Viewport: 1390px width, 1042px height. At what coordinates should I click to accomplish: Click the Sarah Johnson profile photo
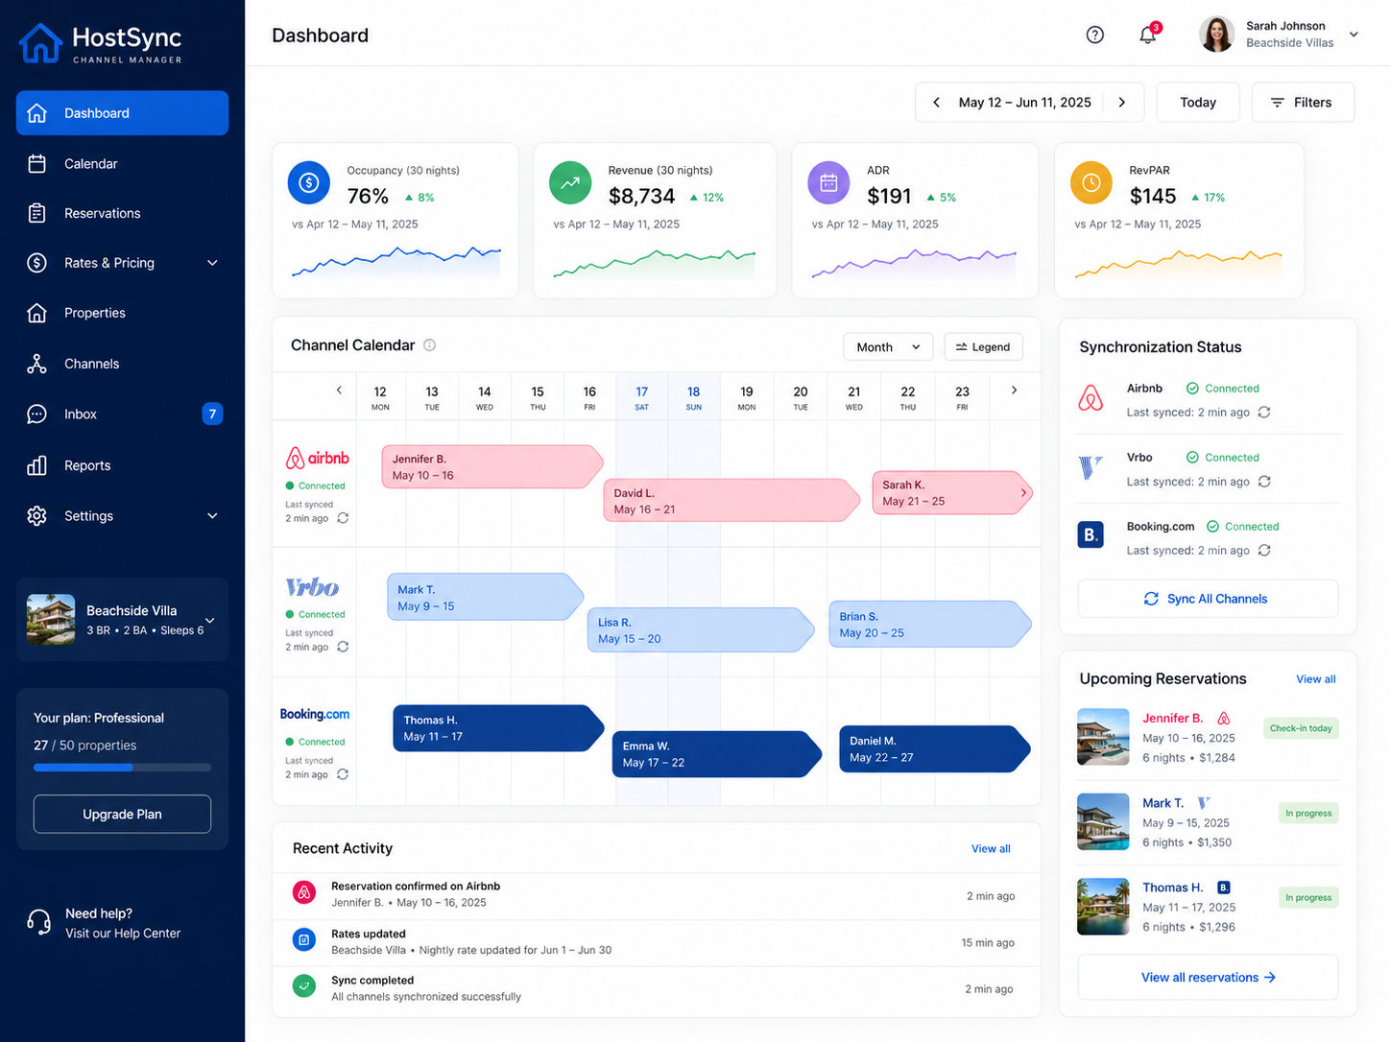pyautogui.click(x=1216, y=35)
